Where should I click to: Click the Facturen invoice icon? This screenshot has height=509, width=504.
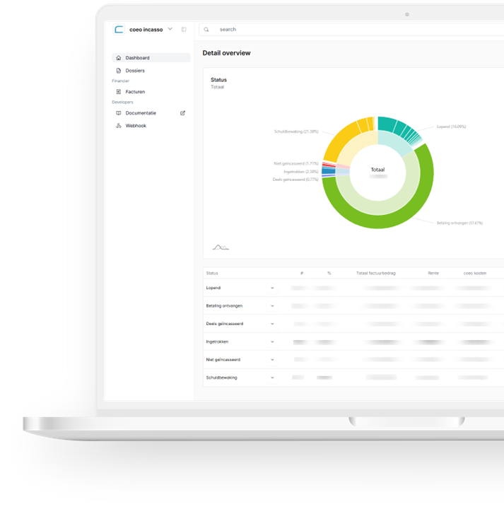click(119, 92)
